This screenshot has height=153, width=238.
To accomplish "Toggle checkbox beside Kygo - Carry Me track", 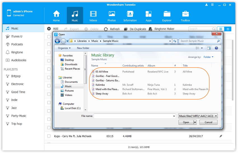I will pyautogui.click(x=49, y=136).
